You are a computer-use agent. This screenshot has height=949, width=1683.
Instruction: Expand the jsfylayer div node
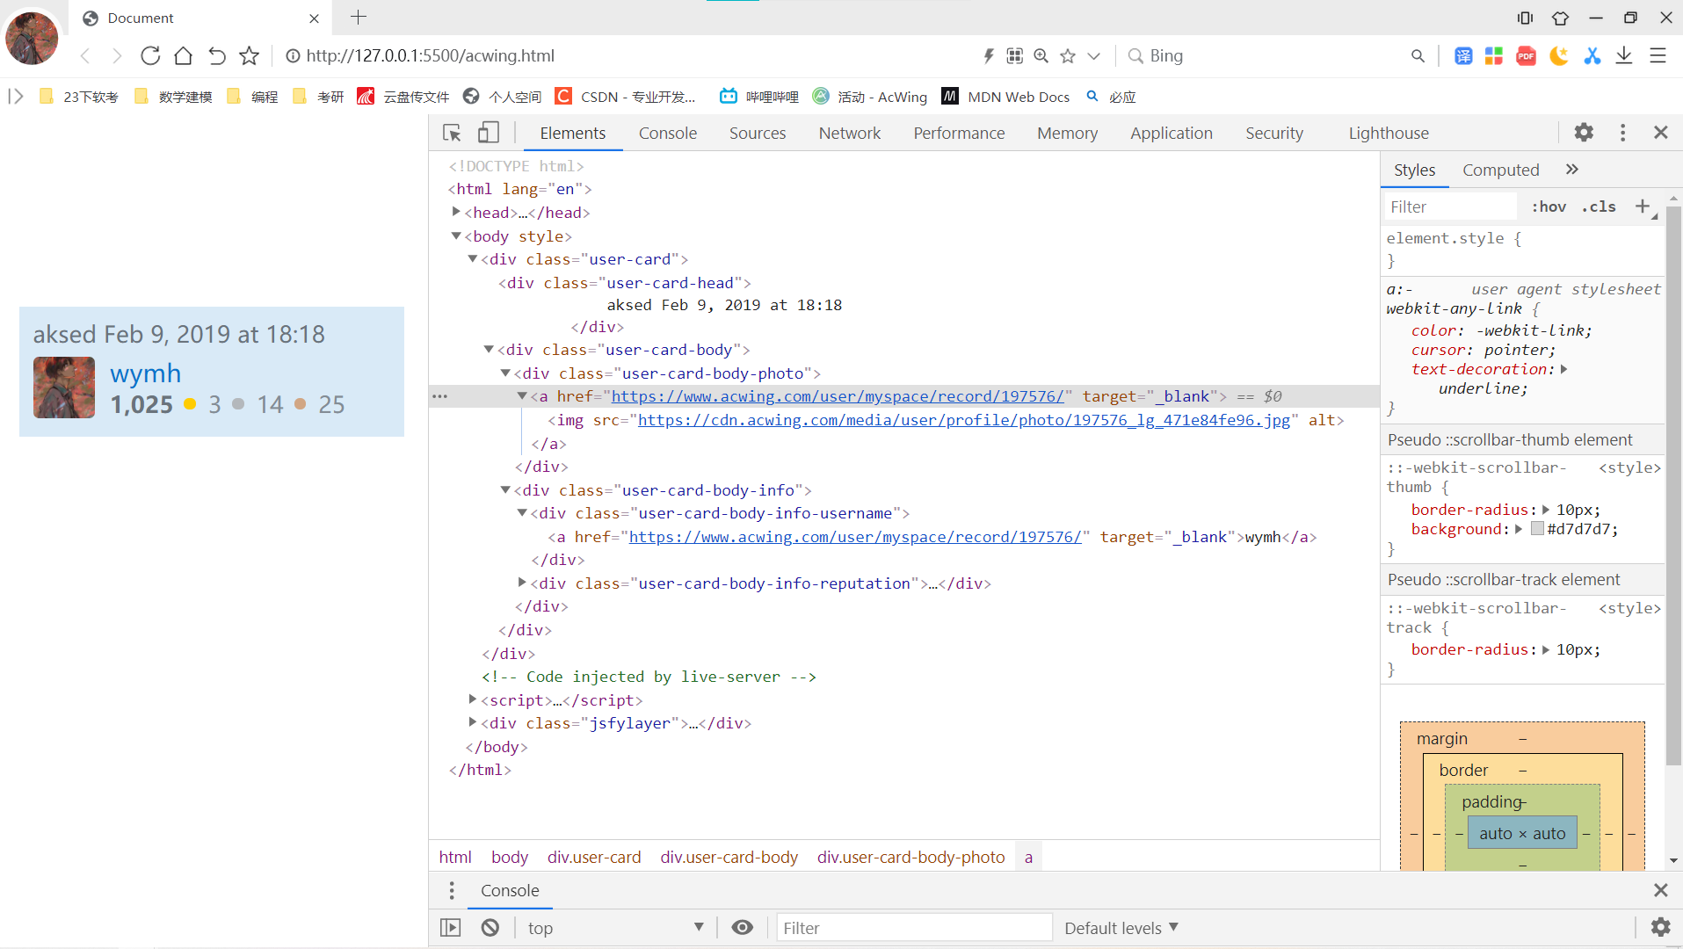point(473,722)
